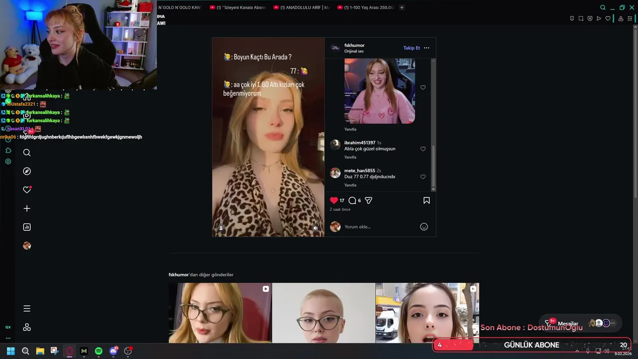Reply to ibrahim451397's comment via Yanıtla
The width and height of the screenshot is (638, 359).
350,157
